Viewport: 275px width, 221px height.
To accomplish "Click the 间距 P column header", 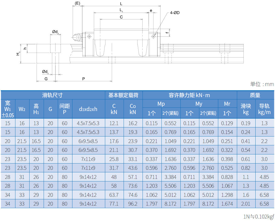I will pos(65,109).
